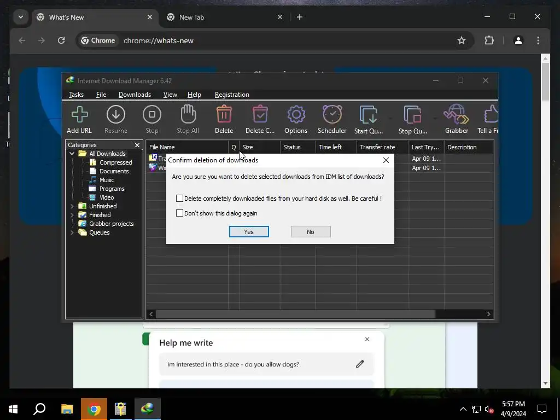560x420 pixels.
Task: Reload the Chrome page
Action: coord(61,40)
